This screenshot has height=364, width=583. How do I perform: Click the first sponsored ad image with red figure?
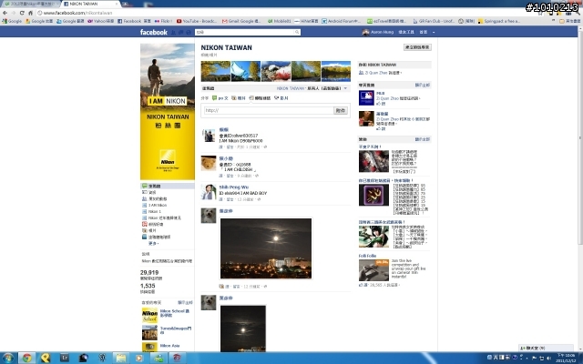pyautogui.click(x=373, y=161)
